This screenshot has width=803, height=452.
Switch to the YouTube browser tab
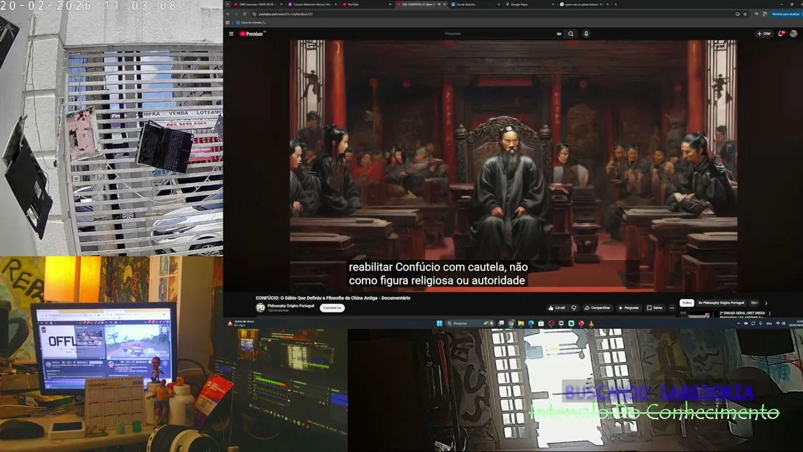(367, 4)
